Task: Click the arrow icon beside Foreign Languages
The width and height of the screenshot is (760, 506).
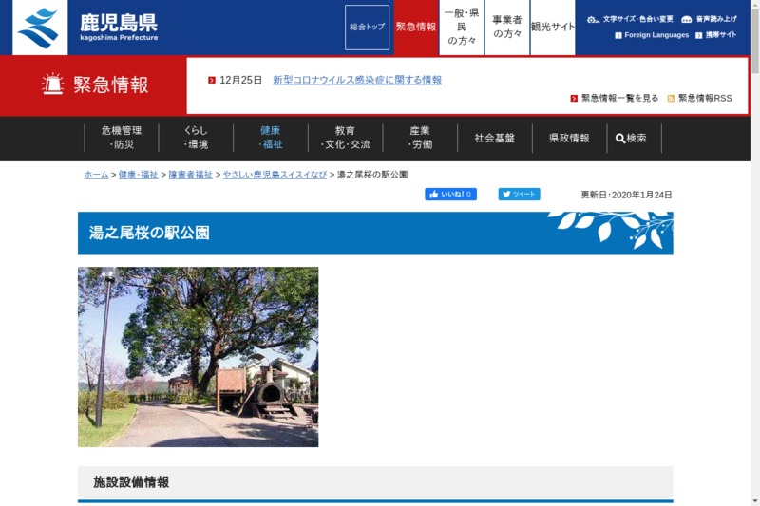Action: point(618,35)
